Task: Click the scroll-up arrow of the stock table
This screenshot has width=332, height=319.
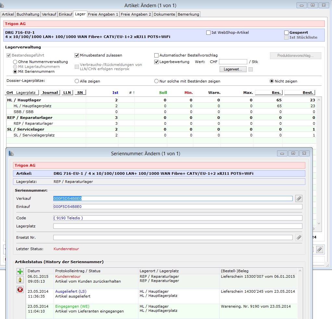Action: 319,100
